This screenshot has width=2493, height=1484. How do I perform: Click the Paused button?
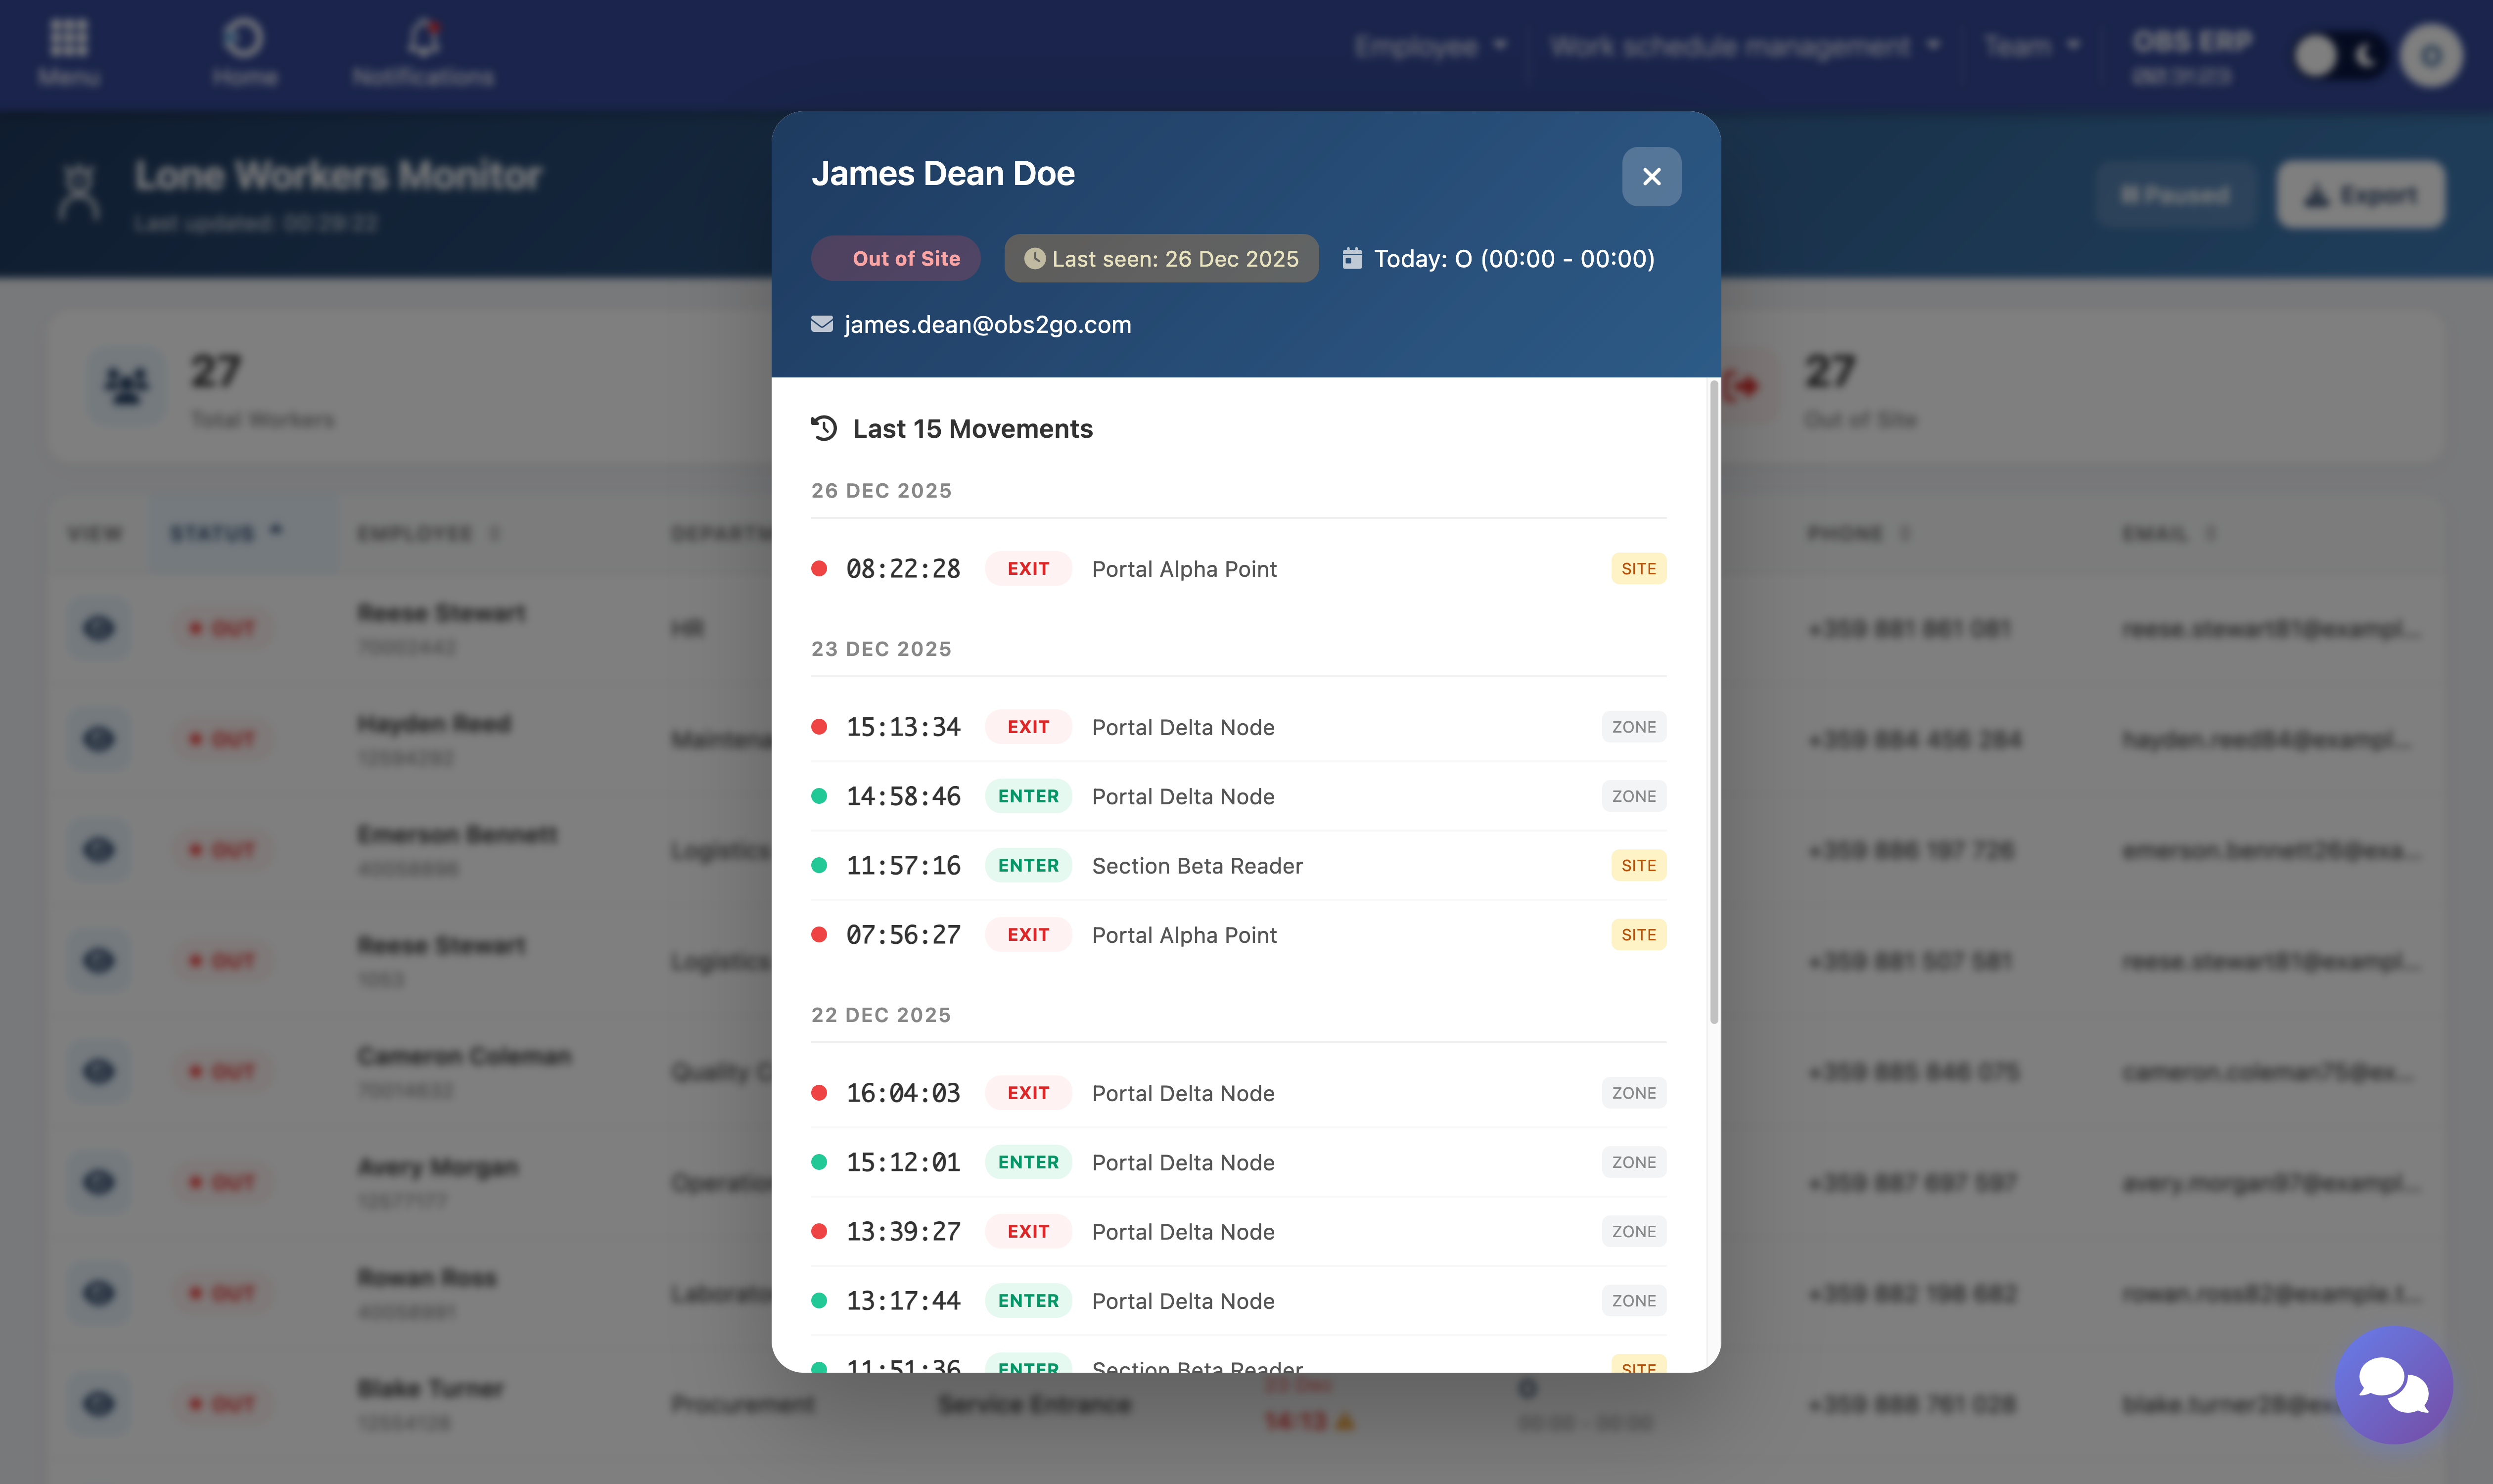(x=2175, y=195)
